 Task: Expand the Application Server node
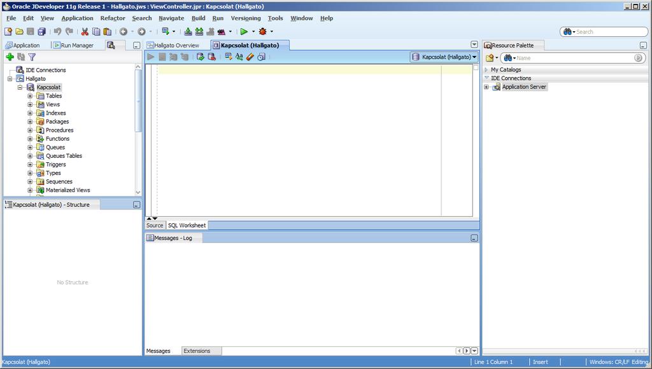486,87
